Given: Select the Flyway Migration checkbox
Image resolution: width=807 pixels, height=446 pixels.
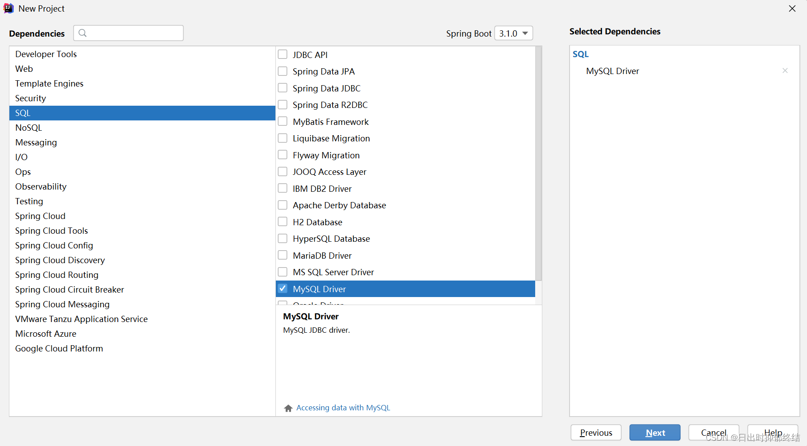Looking at the screenshot, I should click(x=283, y=155).
